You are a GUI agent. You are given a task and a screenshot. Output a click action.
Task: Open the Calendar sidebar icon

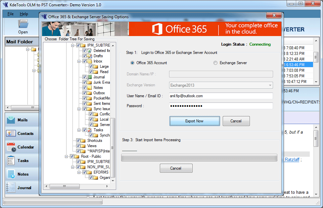(11, 147)
